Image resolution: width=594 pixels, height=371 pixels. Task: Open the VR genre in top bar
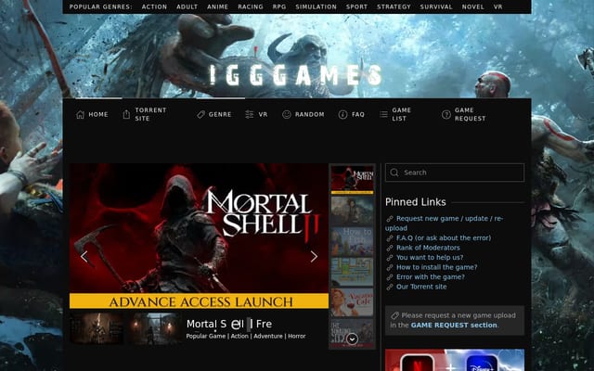(x=497, y=6)
